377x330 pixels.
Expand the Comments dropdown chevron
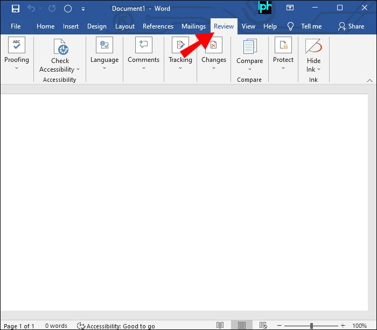144,68
